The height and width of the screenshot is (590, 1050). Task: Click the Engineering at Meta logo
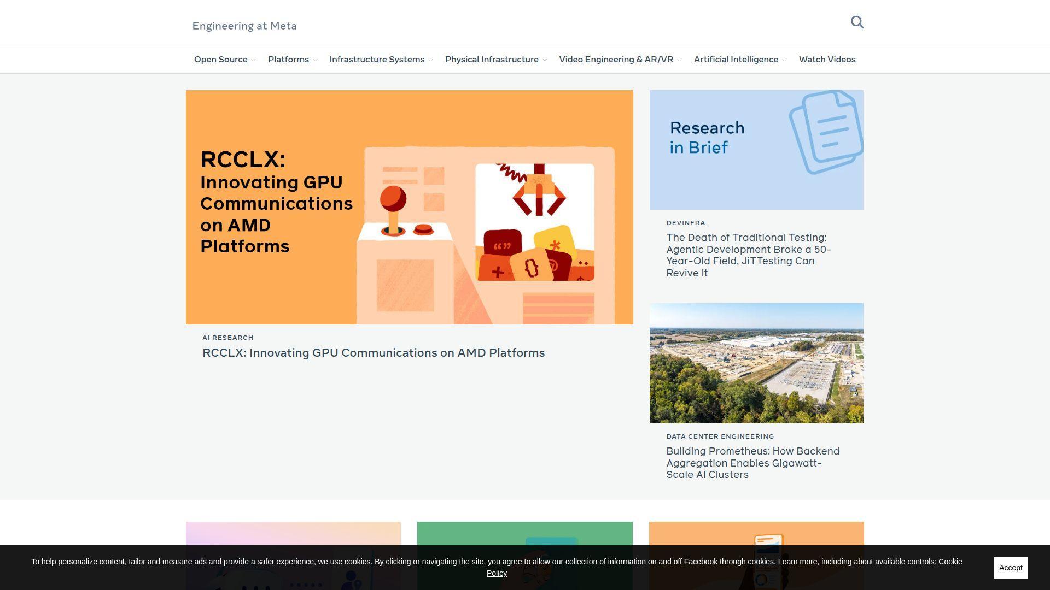click(244, 26)
